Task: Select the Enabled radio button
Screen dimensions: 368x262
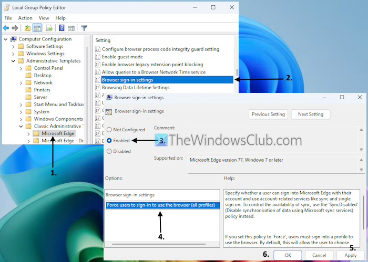Action: coord(109,140)
